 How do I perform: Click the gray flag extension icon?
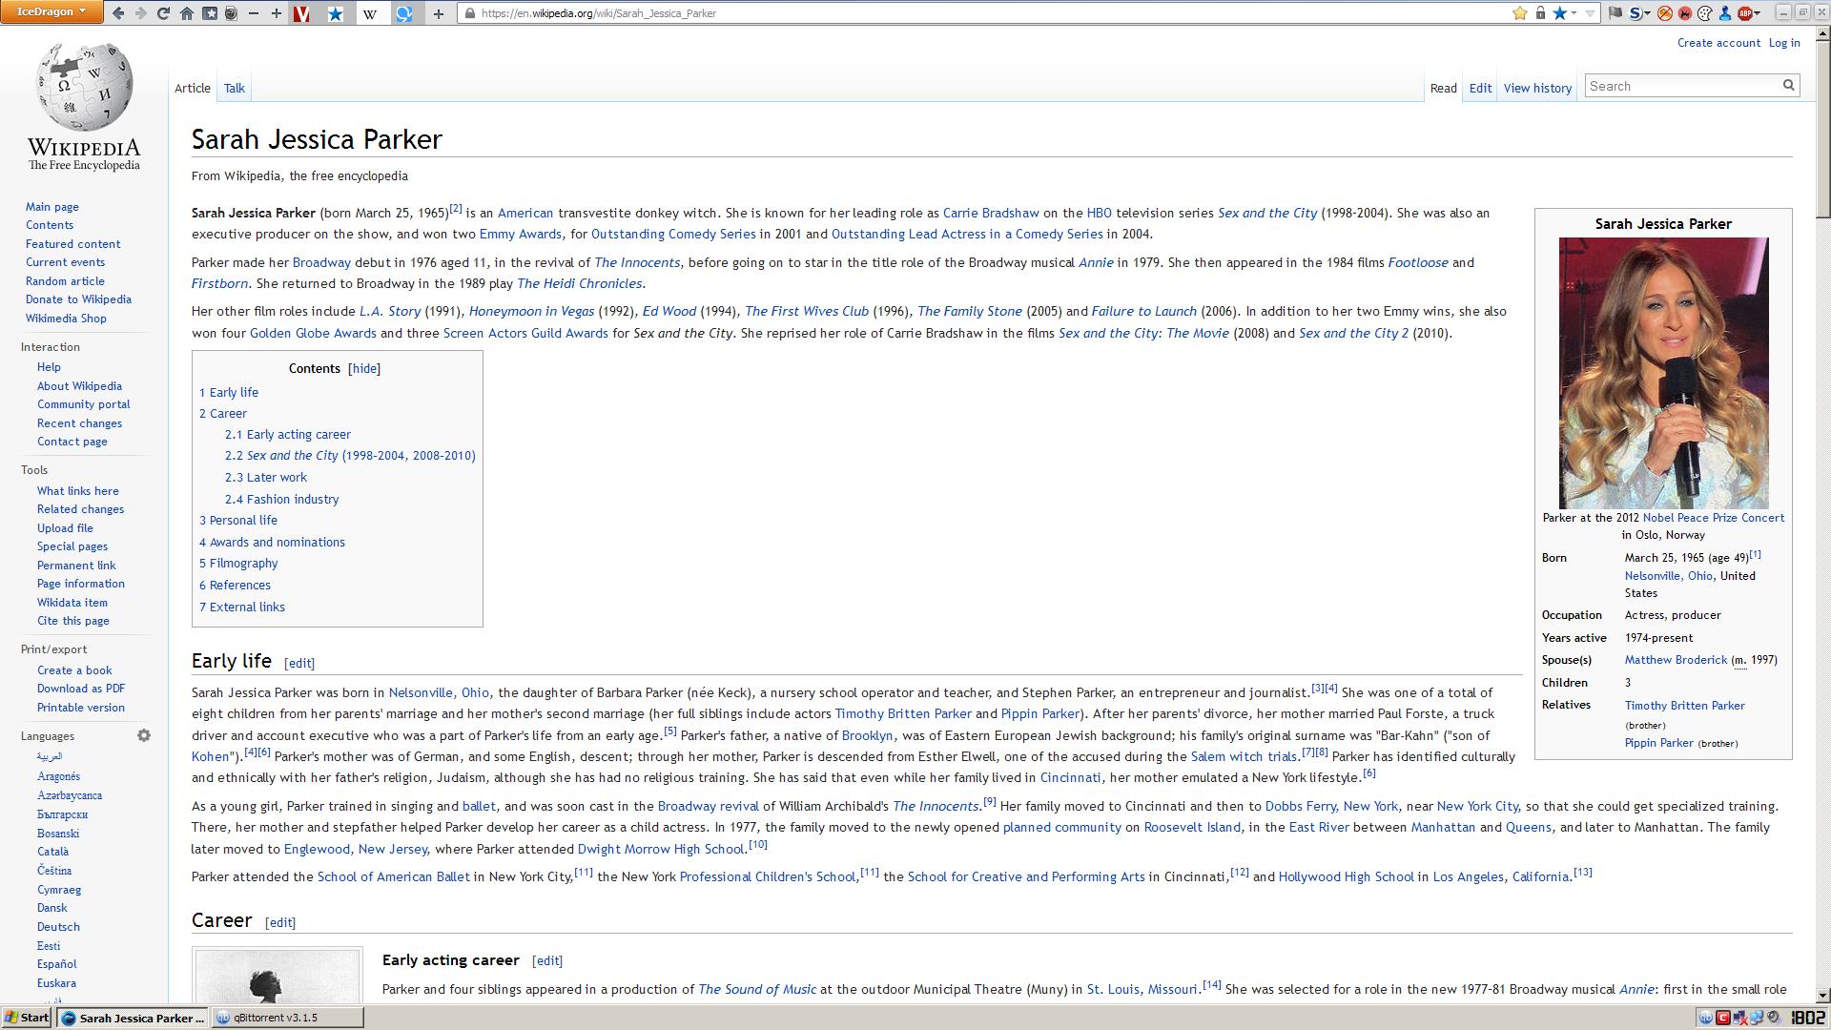pyautogui.click(x=1615, y=12)
